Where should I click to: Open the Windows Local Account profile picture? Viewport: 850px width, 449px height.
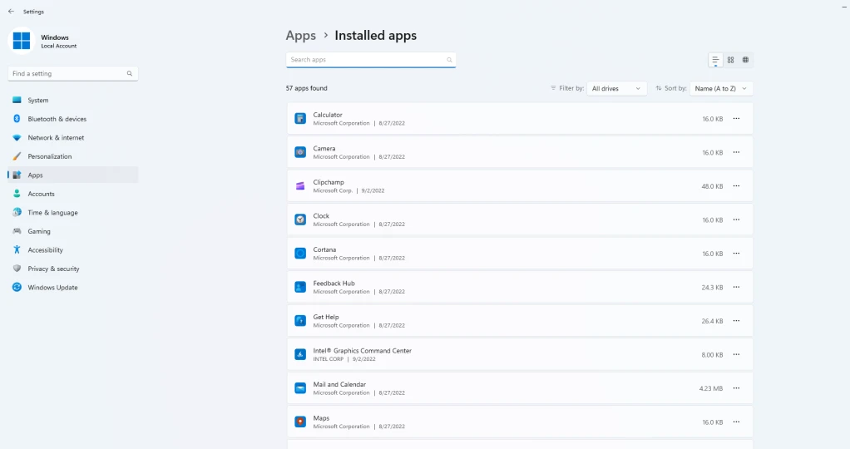coord(22,41)
